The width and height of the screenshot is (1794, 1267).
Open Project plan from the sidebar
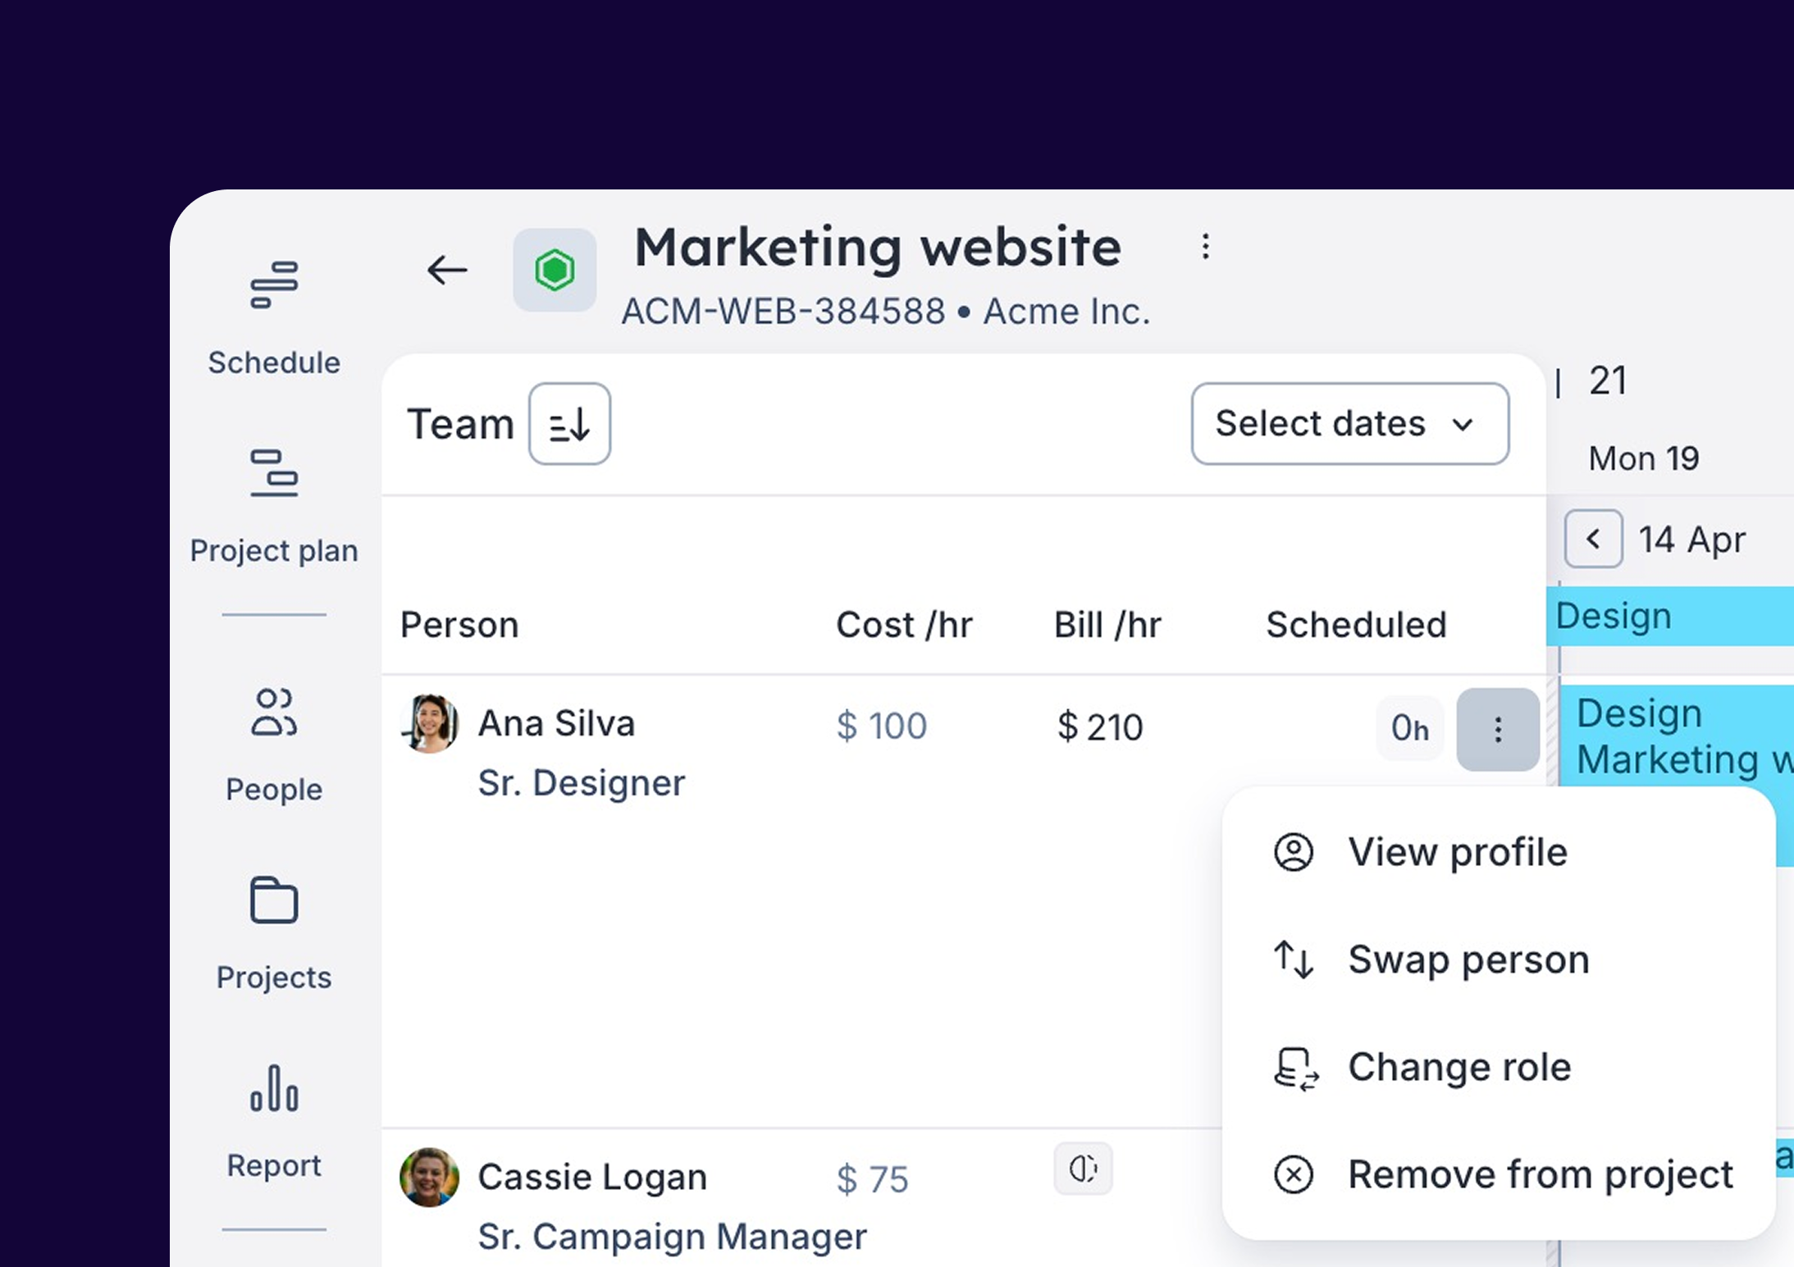pyautogui.click(x=274, y=502)
